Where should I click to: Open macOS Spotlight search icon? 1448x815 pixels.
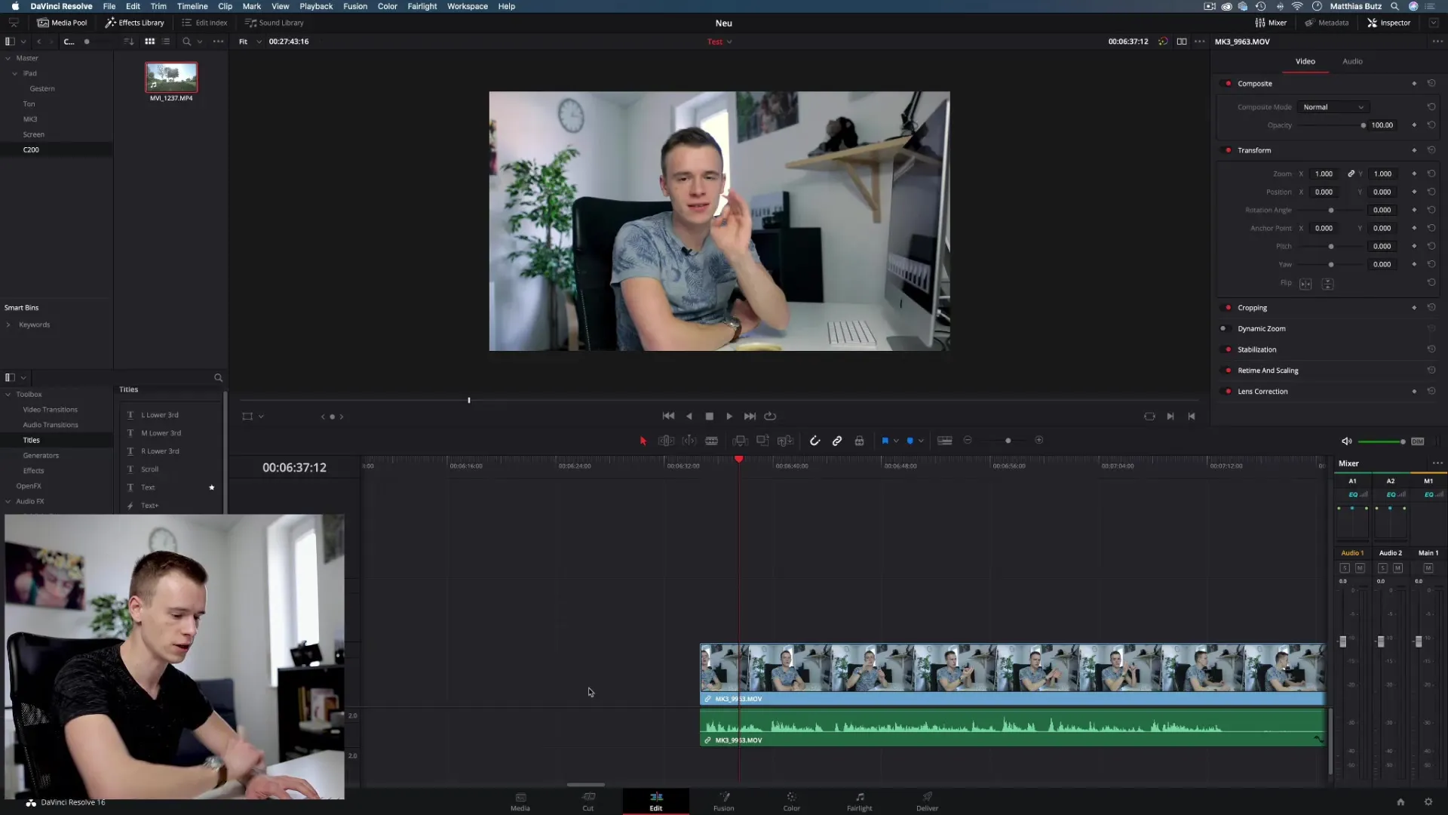click(1394, 6)
